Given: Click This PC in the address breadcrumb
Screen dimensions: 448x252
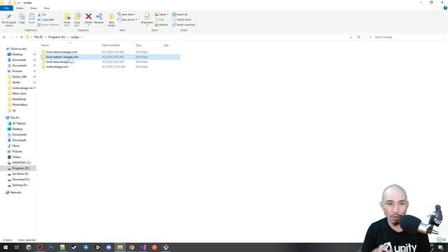Looking at the screenshot, I should click(x=38, y=37).
